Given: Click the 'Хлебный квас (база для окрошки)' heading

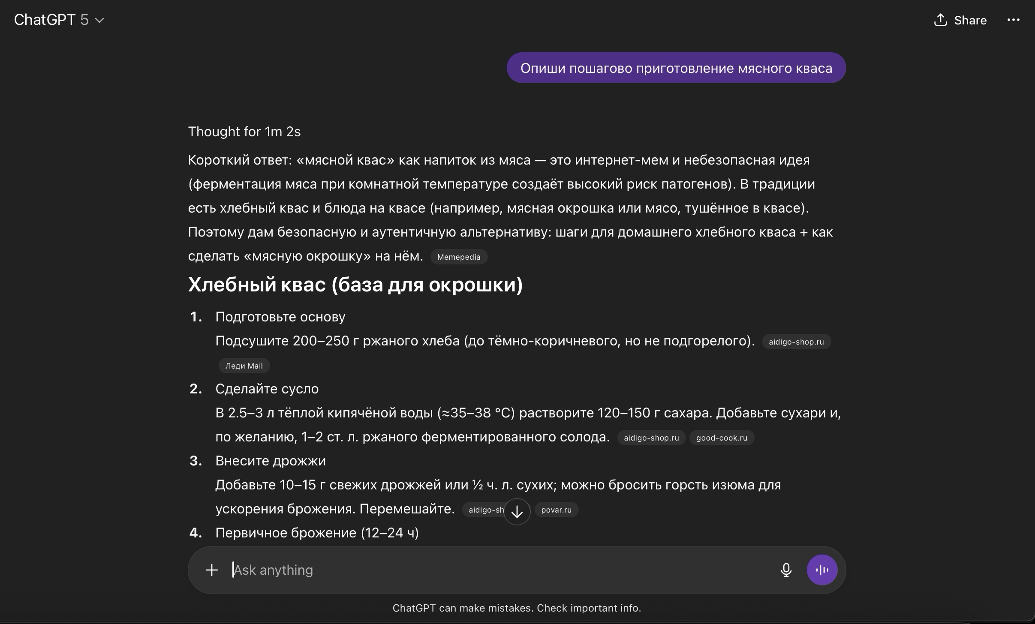Looking at the screenshot, I should [355, 284].
